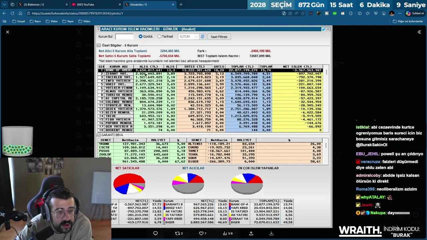Open view analytics showing 5 B
Image resolution: width=427 pixels, height=240 pixels.
coord(228,233)
